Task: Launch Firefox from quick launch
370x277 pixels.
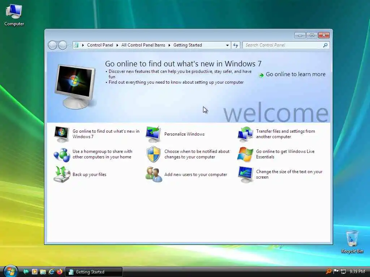Action: pyautogui.click(x=60, y=272)
